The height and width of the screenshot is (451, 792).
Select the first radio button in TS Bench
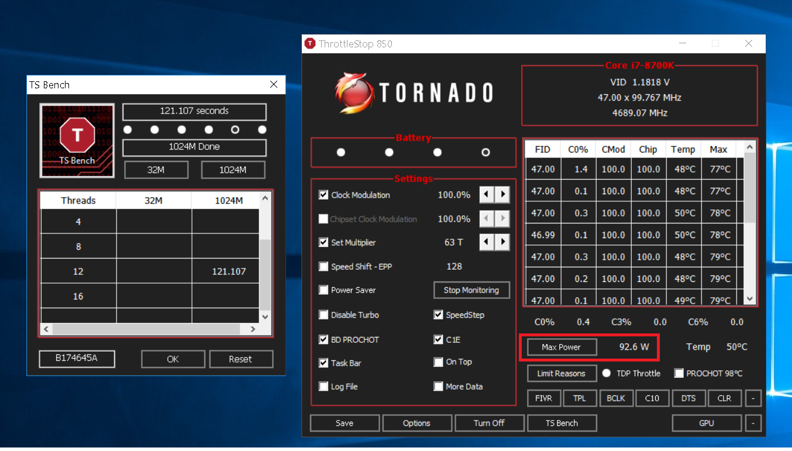pos(128,129)
